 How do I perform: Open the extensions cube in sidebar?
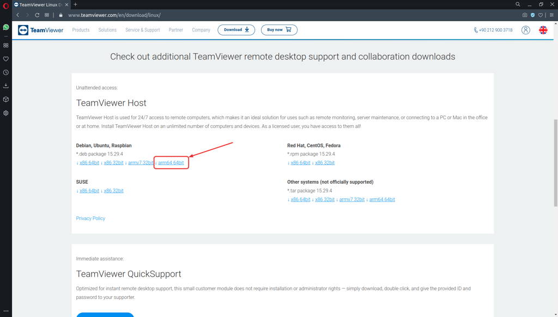pyautogui.click(x=5, y=99)
